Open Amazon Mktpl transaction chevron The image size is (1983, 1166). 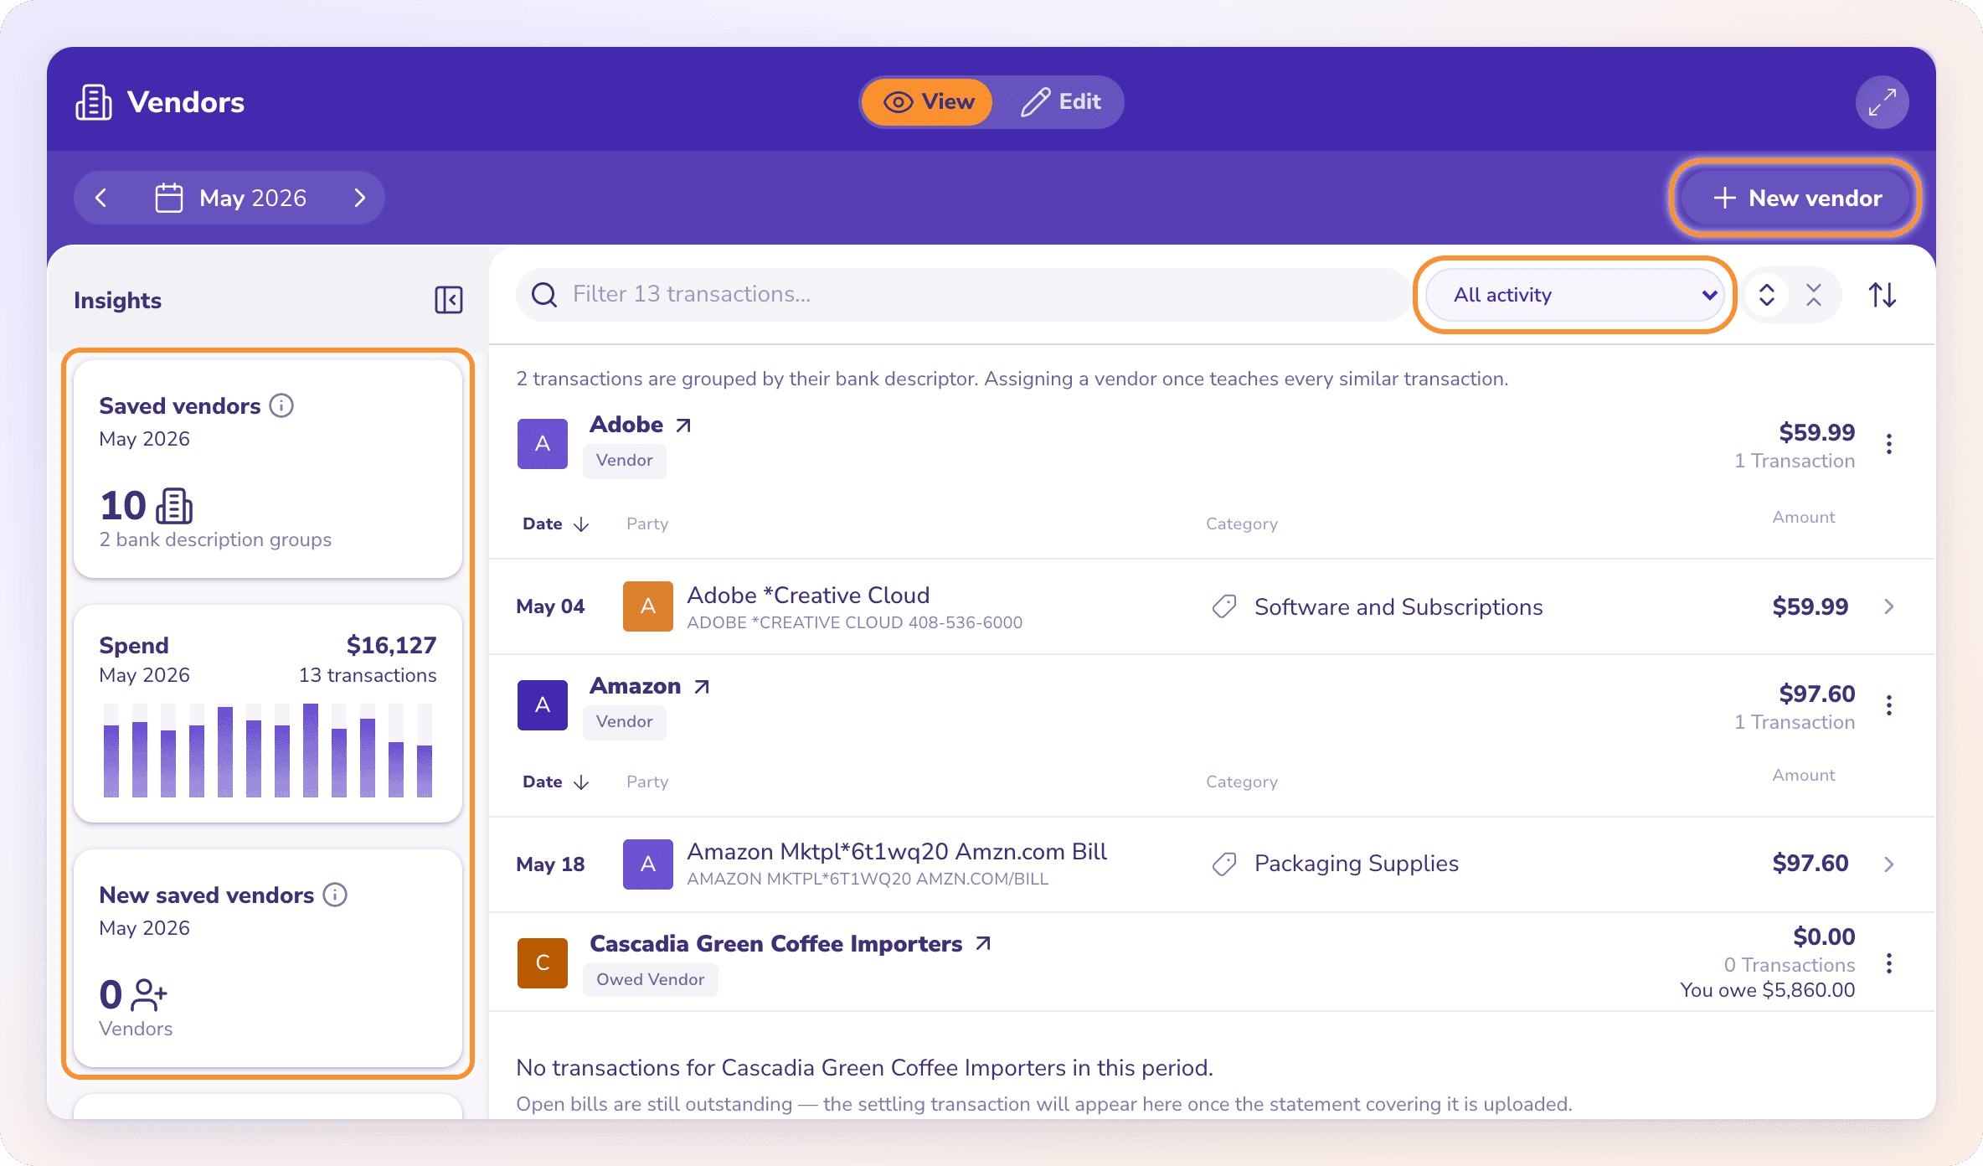pos(1889,864)
